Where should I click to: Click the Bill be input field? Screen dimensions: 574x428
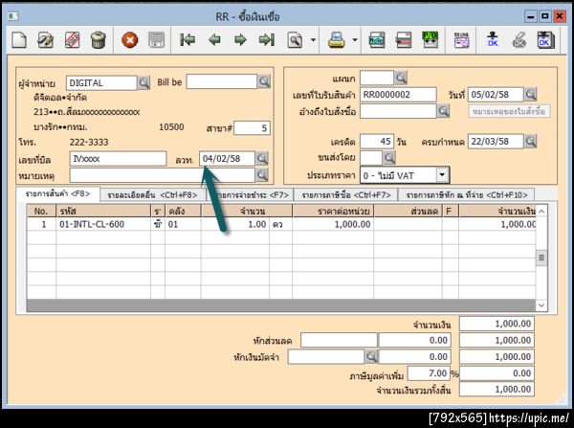click(x=222, y=81)
